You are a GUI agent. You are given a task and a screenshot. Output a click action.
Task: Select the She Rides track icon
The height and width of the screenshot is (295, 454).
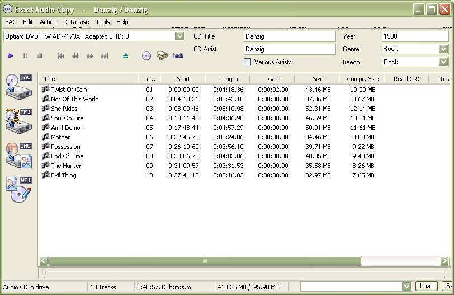pyautogui.click(x=45, y=108)
